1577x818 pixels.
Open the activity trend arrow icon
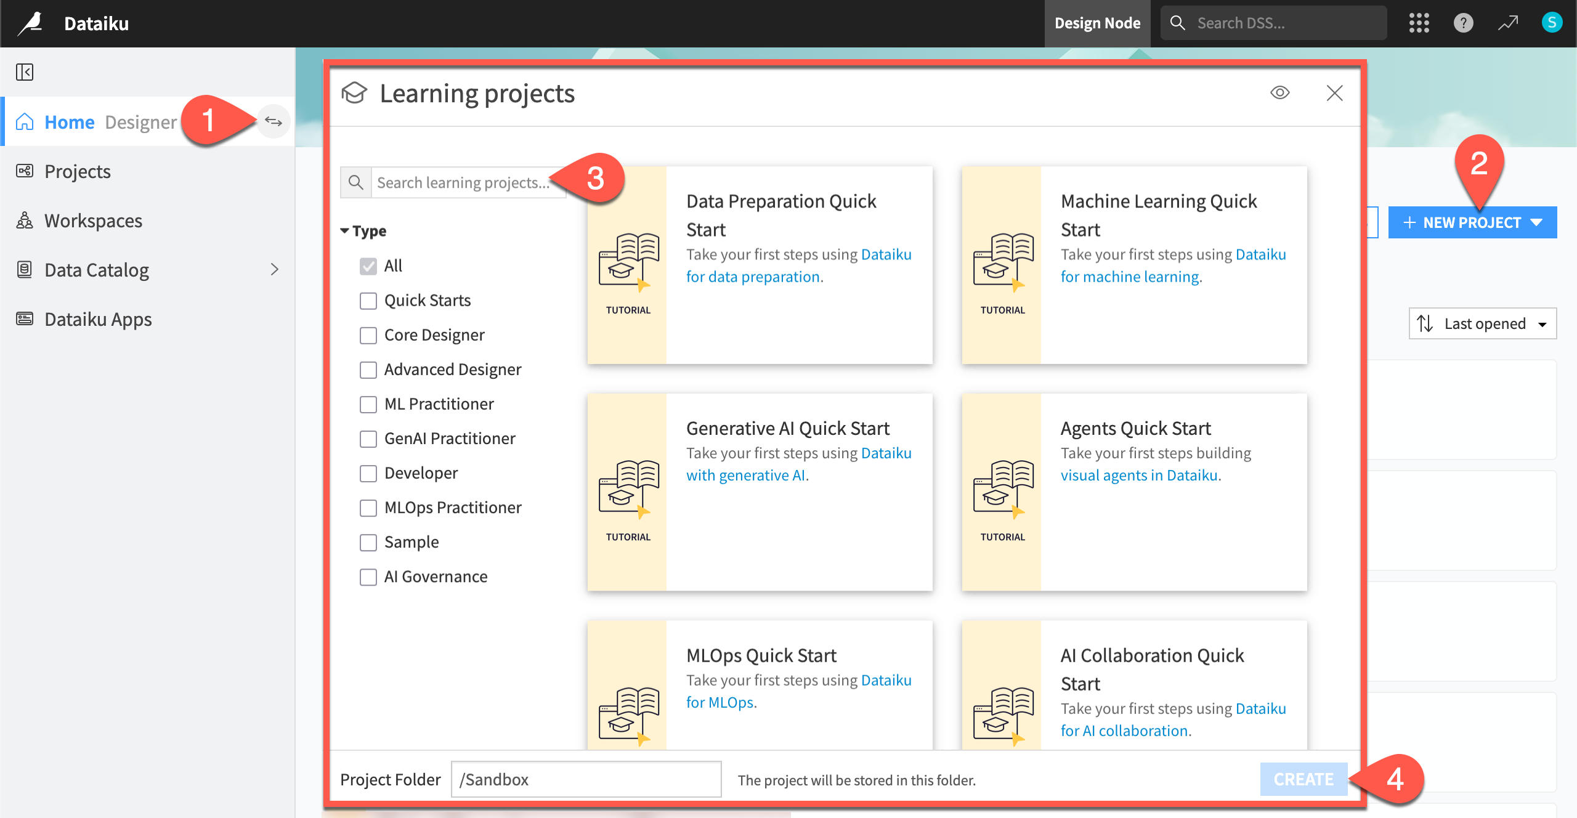tap(1508, 23)
